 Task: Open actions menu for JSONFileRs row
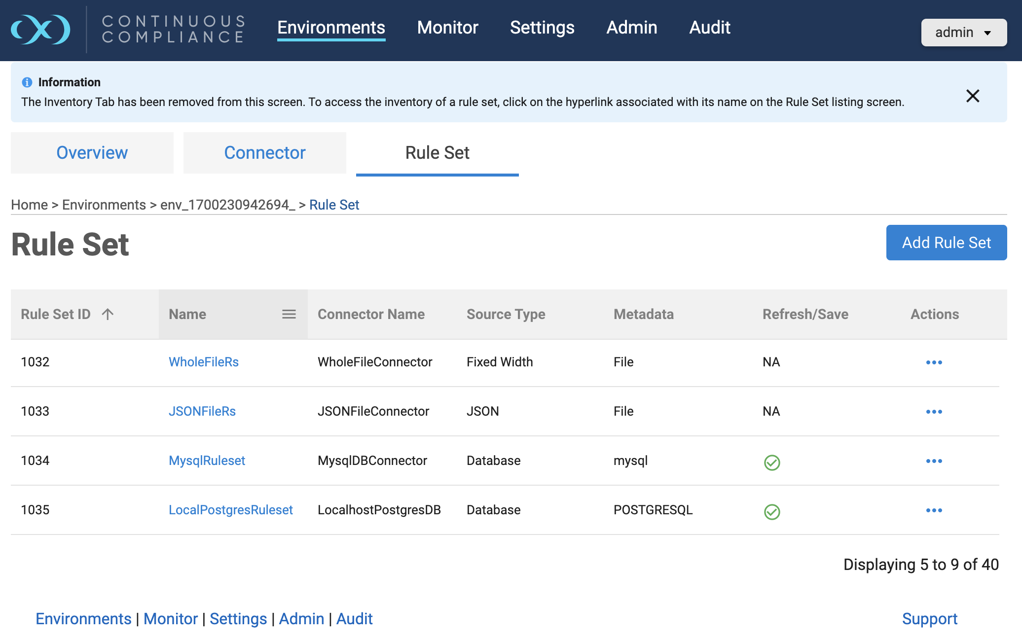(934, 412)
